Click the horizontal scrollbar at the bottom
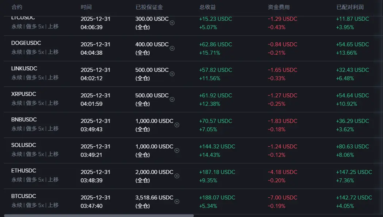Image resolution: width=383 pixels, height=217 pixels. (99, 216)
